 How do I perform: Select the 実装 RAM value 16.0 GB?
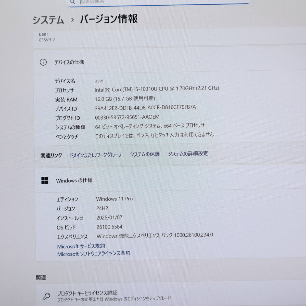(125, 98)
